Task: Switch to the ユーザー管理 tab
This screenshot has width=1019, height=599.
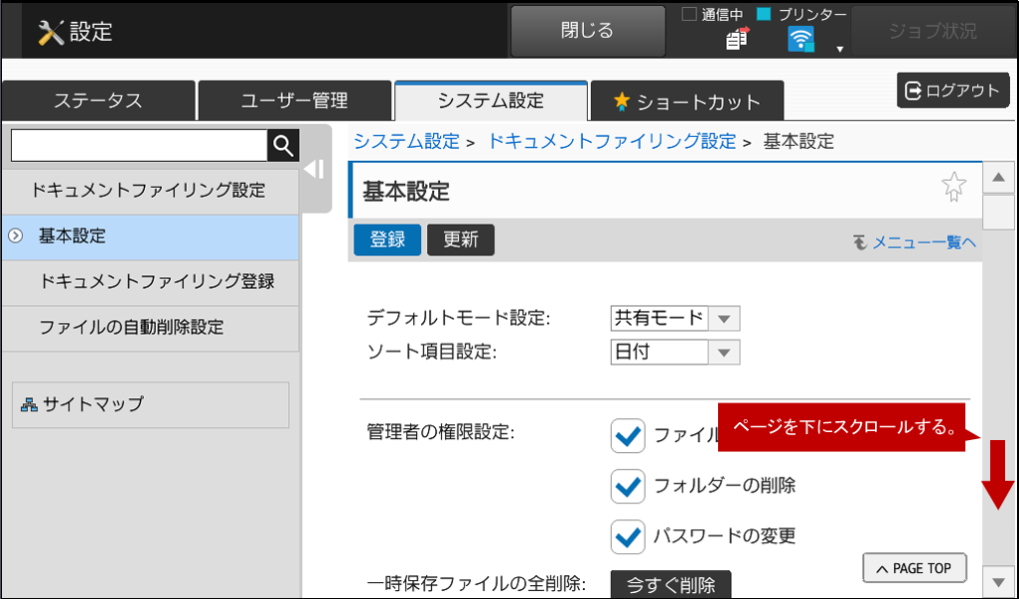Action: pyautogui.click(x=294, y=100)
